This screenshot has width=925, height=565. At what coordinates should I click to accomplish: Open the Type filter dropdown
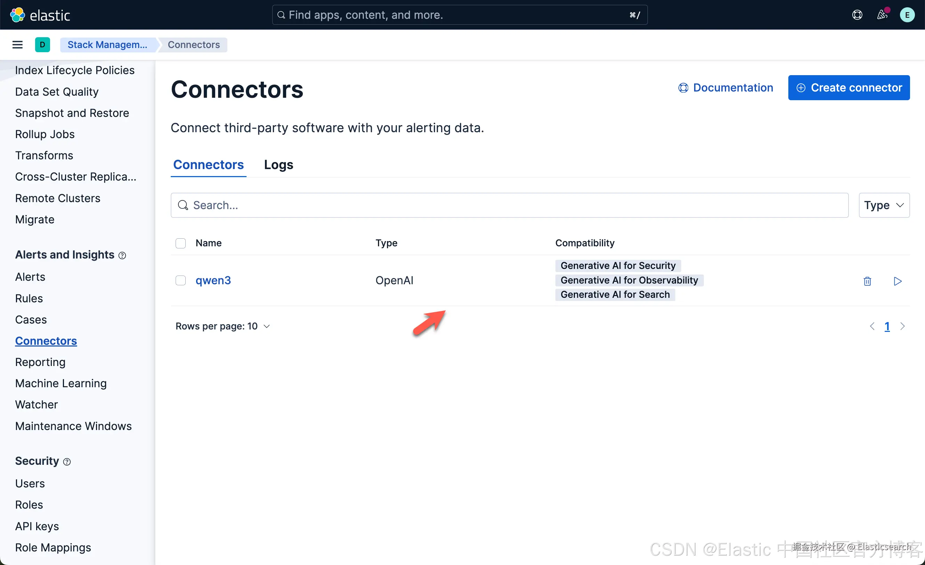click(884, 205)
